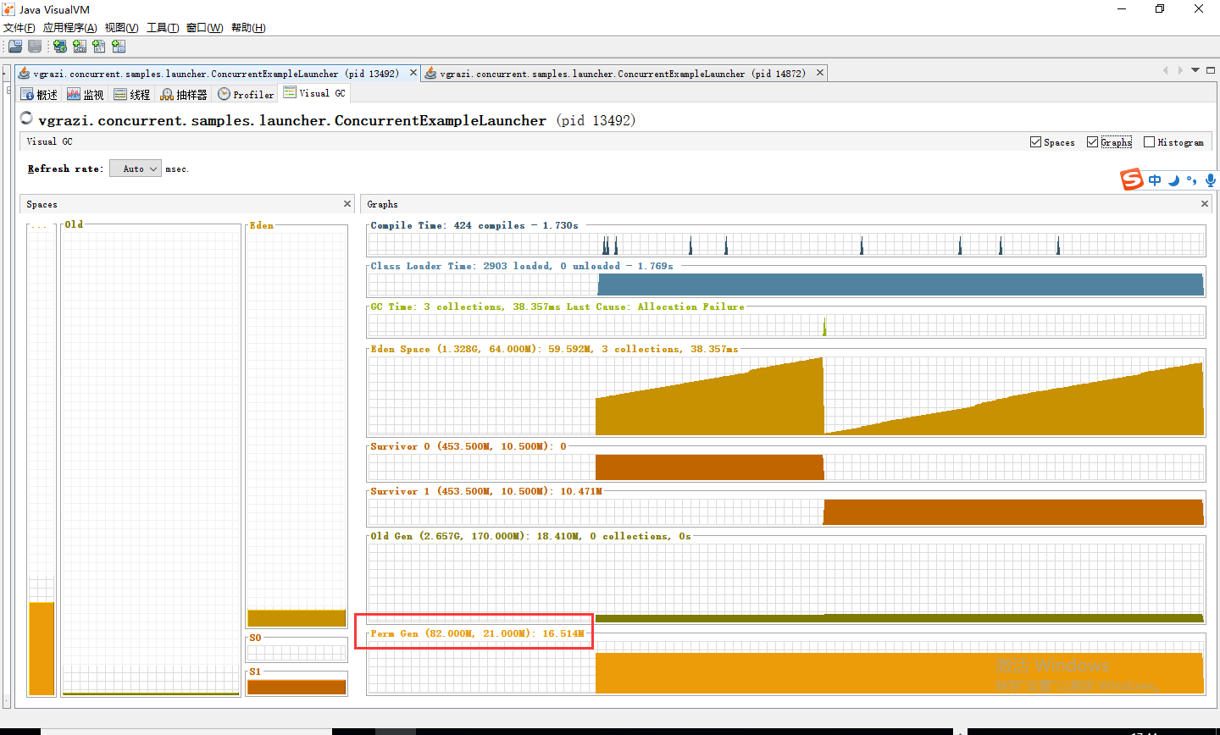The height and width of the screenshot is (735, 1220).
Task: Click the Eden Space graph
Action: [785, 395]
